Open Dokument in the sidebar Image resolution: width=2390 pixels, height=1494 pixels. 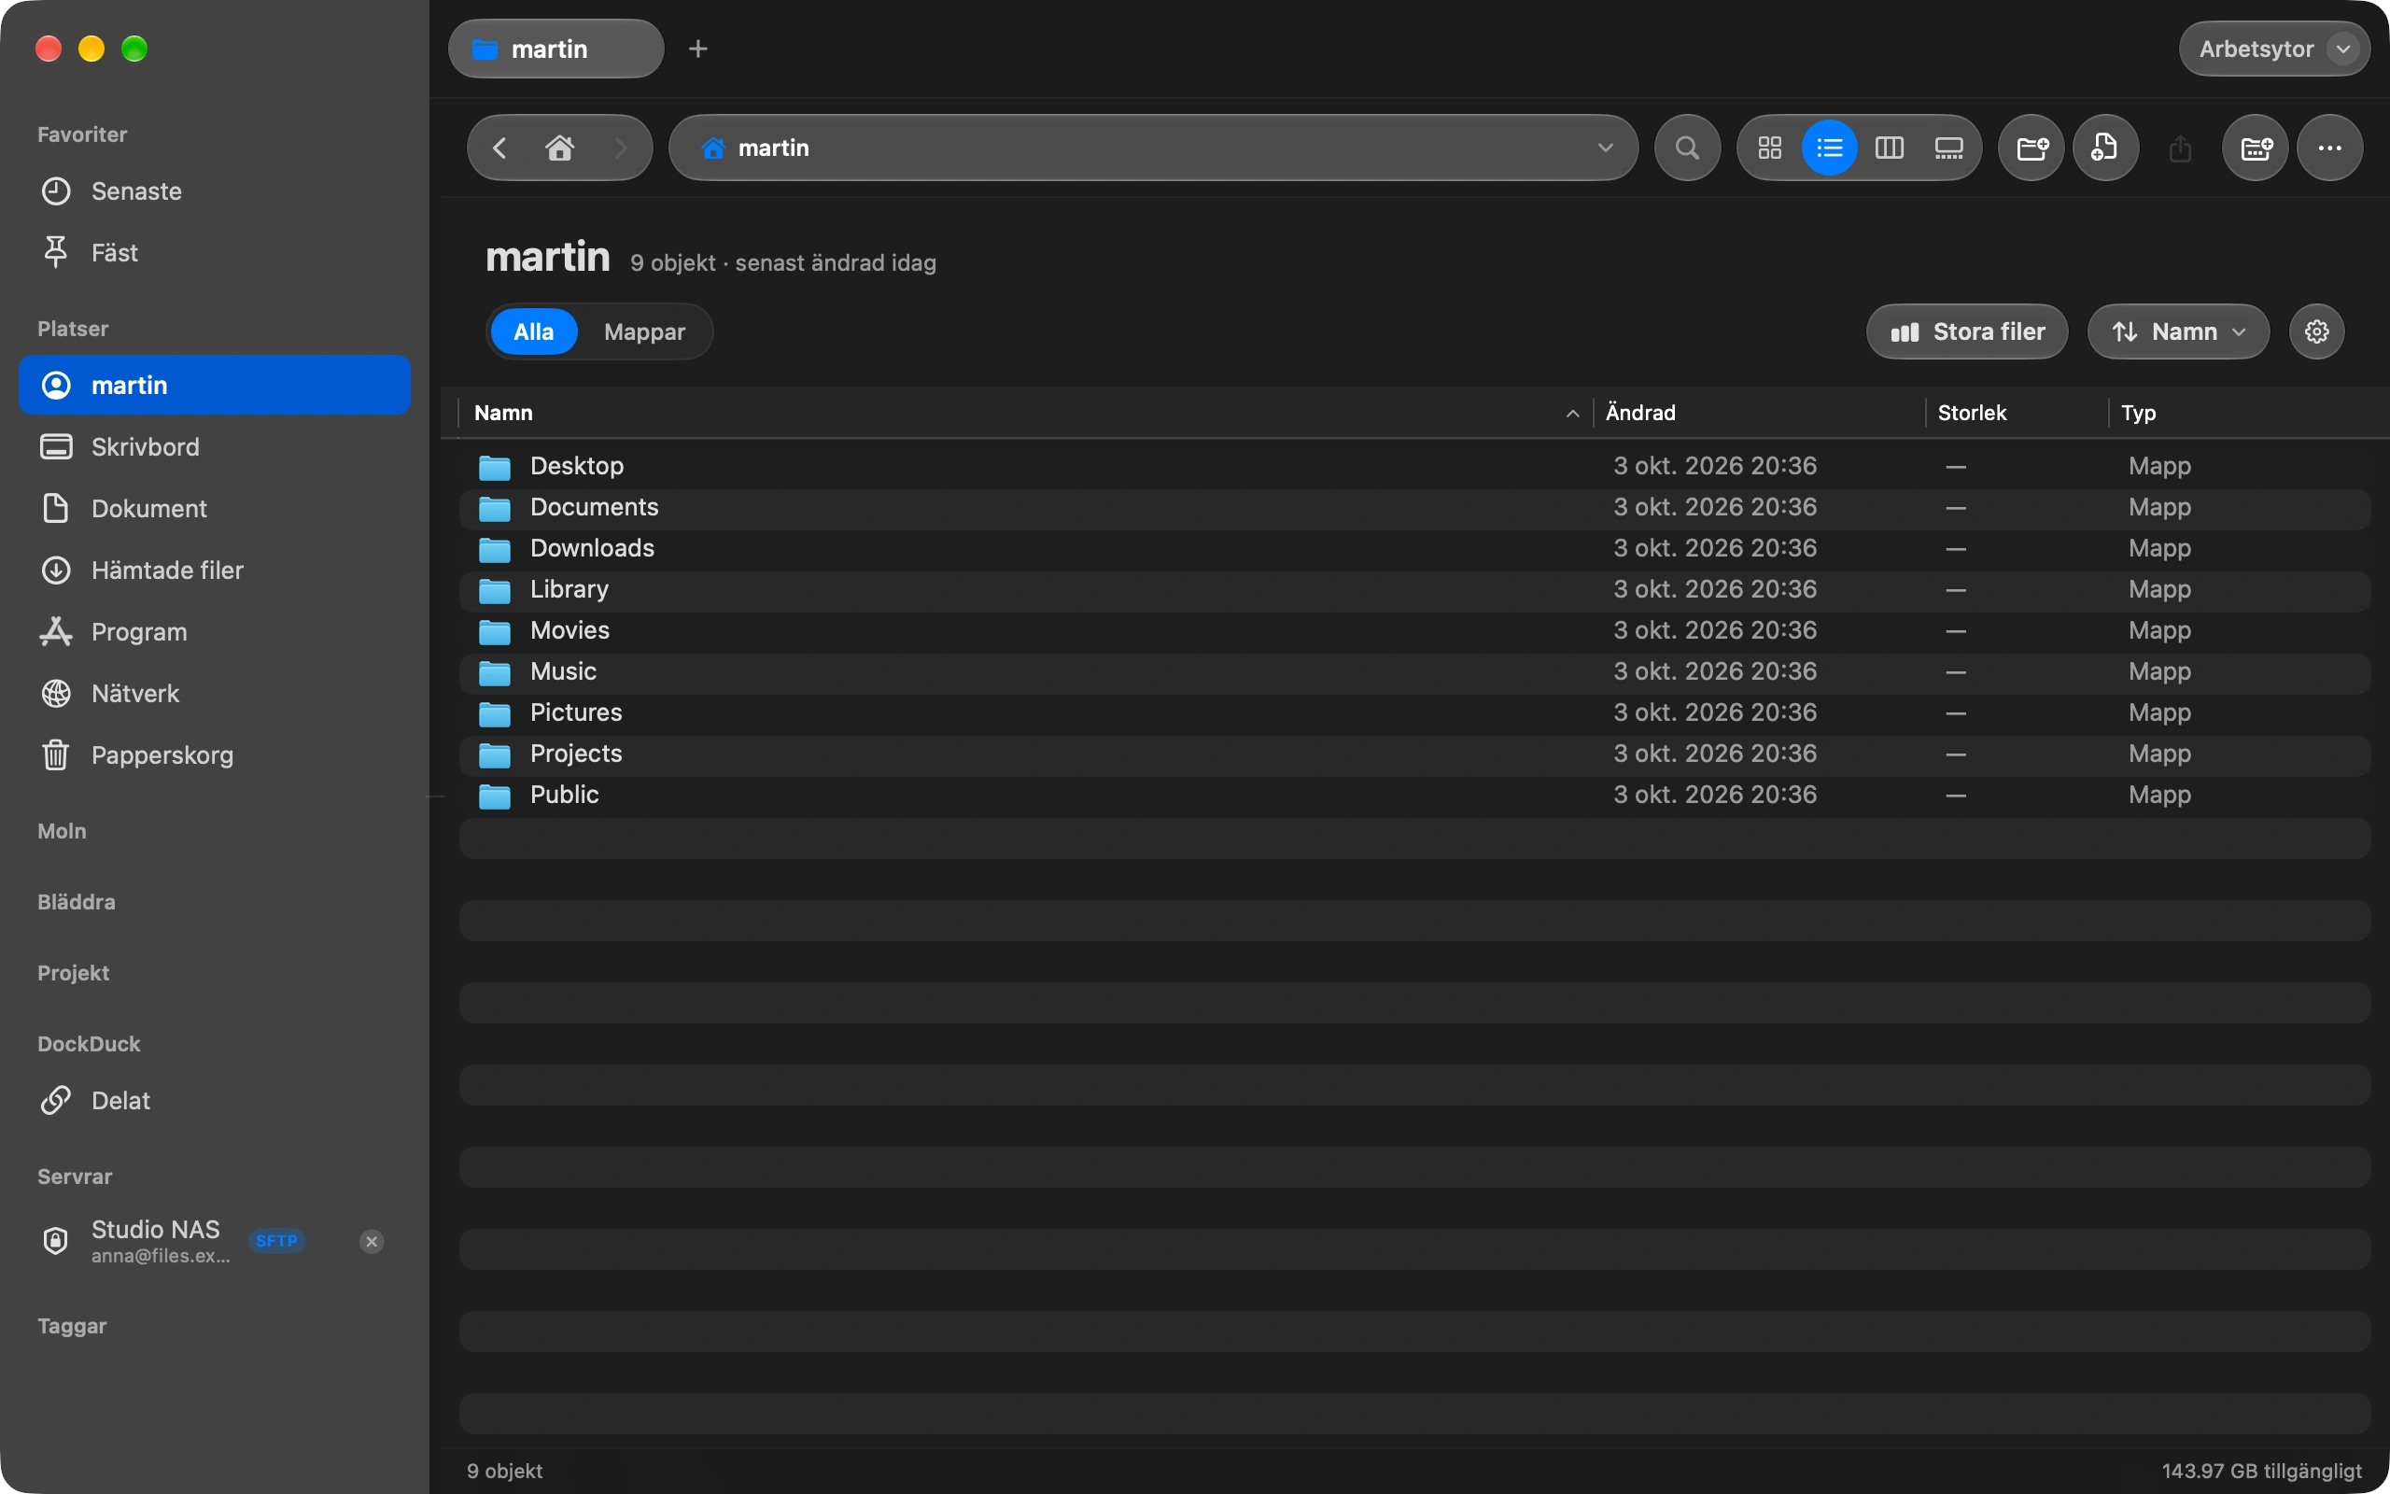(x=215, y=508)
